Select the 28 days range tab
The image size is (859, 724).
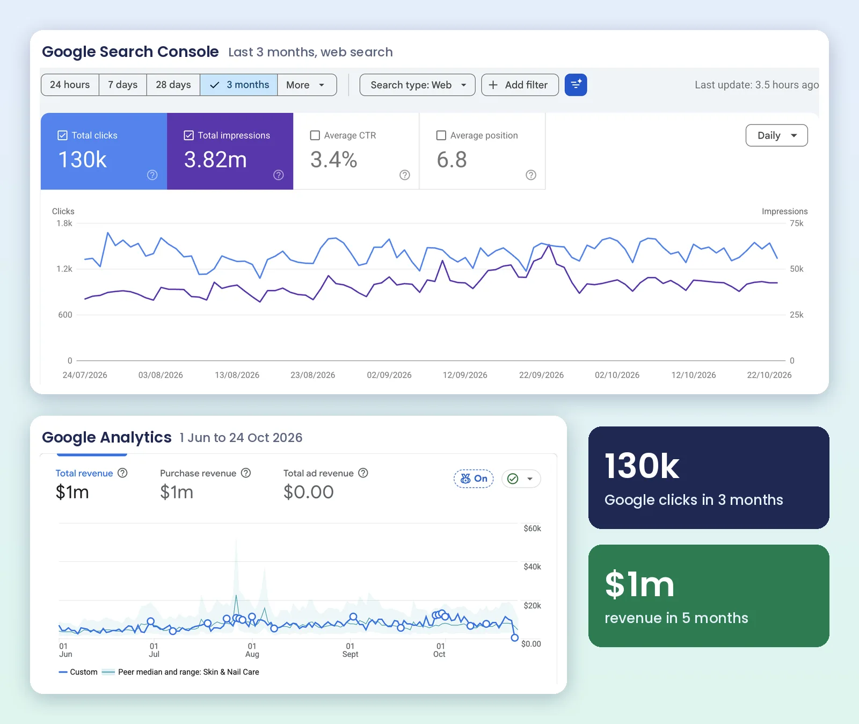pyautogui.click(x=173, y=85)
